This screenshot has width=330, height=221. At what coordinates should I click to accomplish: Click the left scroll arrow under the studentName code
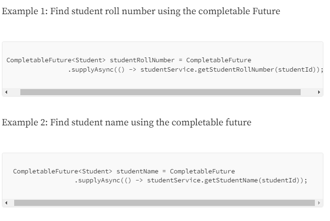click(x=6, y=203)
